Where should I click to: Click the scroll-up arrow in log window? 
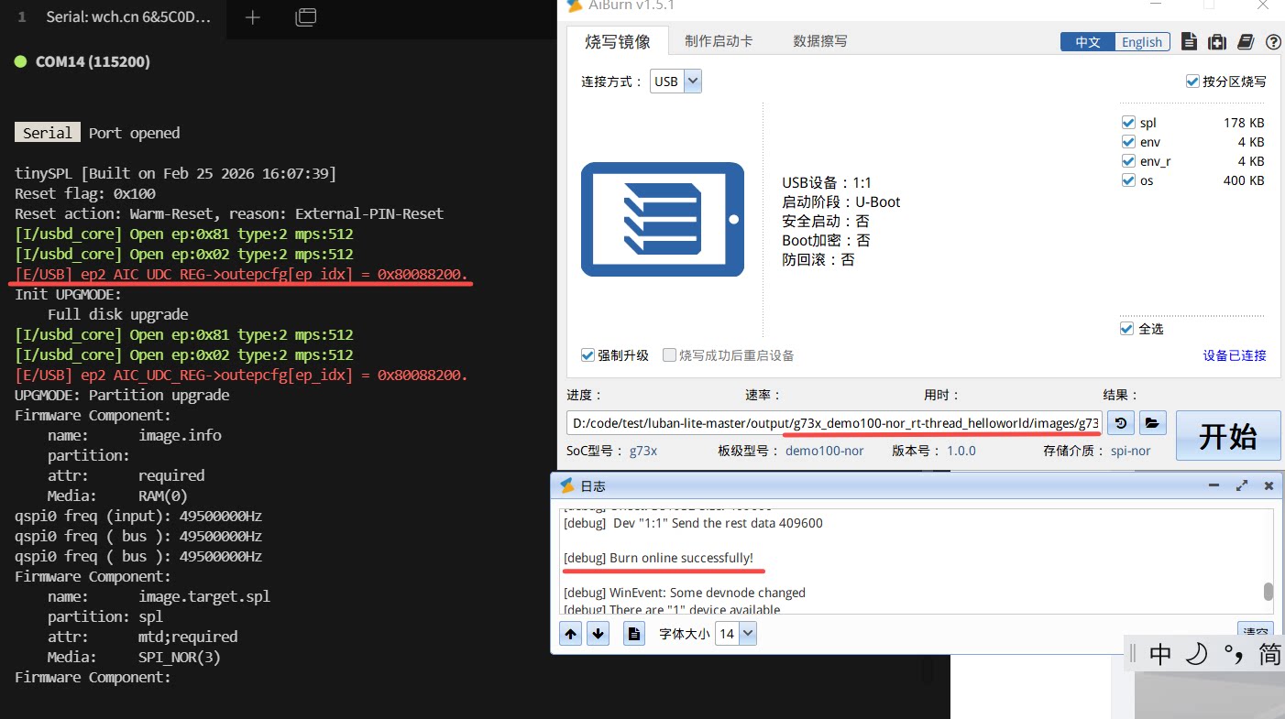(571, 633)
